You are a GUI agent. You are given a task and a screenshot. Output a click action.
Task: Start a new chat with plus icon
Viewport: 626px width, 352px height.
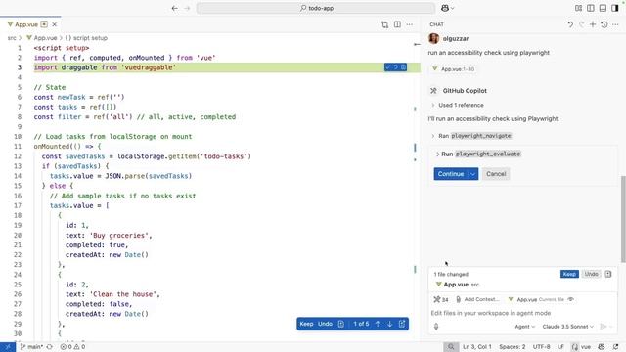(x=593, y=24)
